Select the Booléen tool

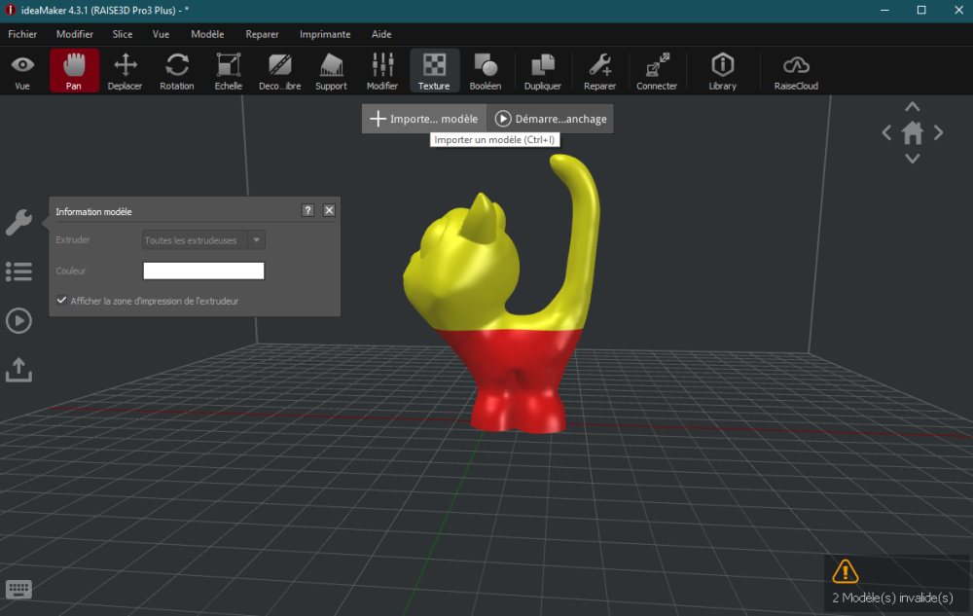pos(486,71)
